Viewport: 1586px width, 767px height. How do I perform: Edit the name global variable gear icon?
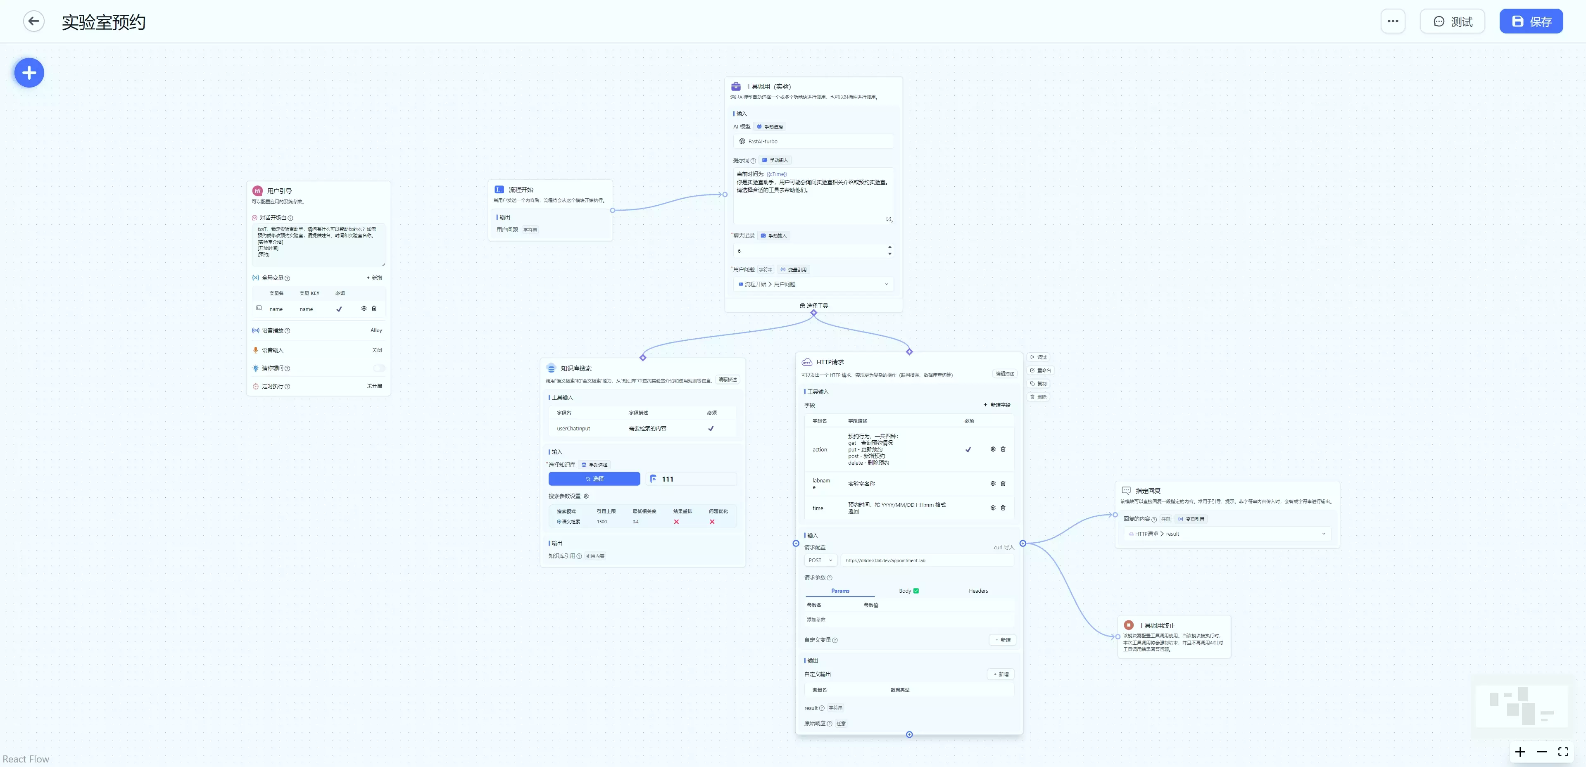pyautogui.click(x=363, y=309)
